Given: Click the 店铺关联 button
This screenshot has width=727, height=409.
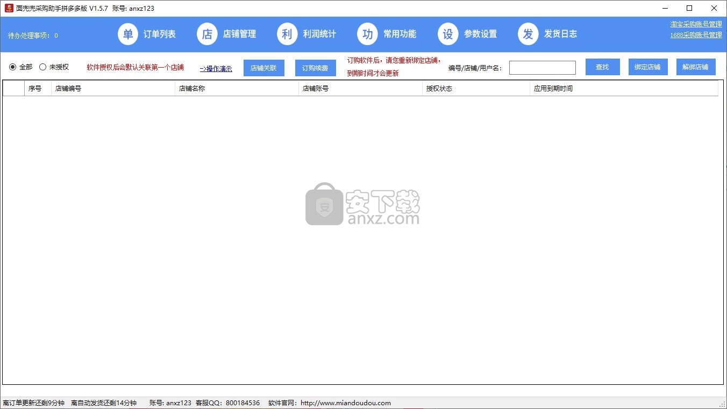Looking at the screenshot, I should 264,68.
